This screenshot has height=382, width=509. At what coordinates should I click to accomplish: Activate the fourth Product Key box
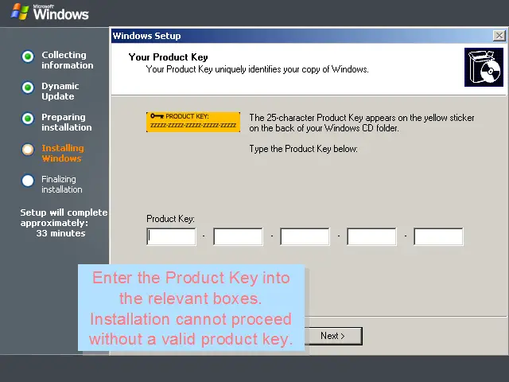click(372, 236)
